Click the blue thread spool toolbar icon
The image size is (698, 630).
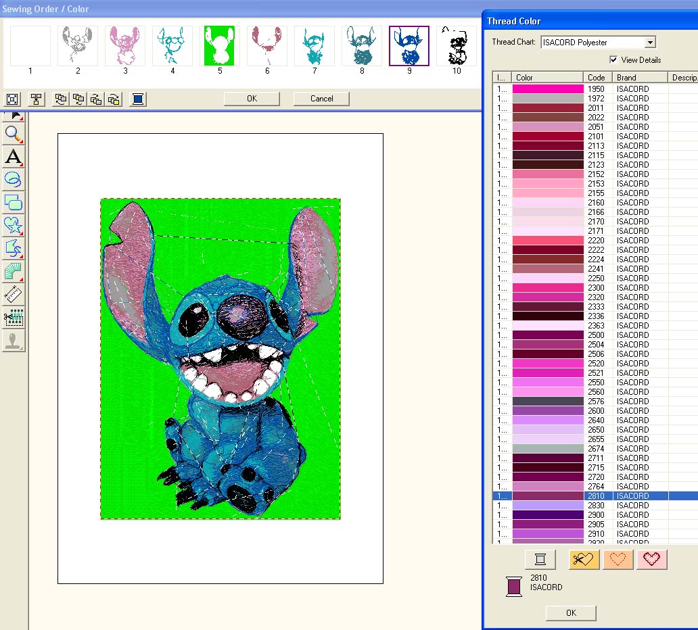pos(138,99)
